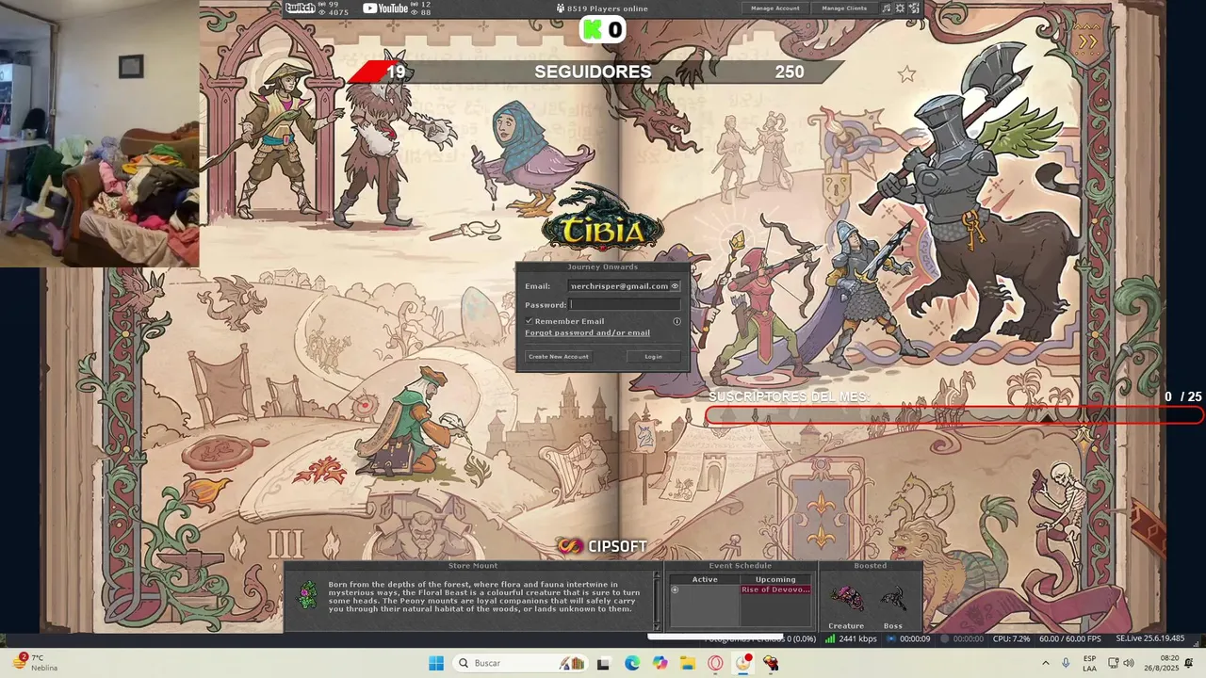This screenshot has width=1206, height=678.
Task: Click the Manage Account button
Action: coord(775,8)
